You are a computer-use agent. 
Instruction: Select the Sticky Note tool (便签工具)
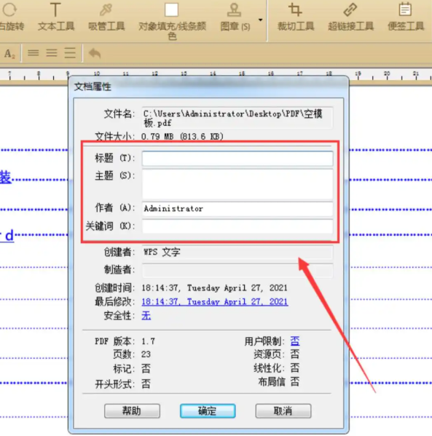pyautogui.click(x=406, y=17)
